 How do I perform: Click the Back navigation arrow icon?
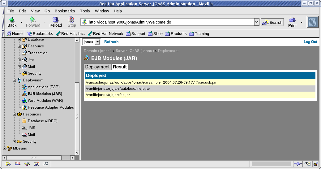tap(11, 19)
